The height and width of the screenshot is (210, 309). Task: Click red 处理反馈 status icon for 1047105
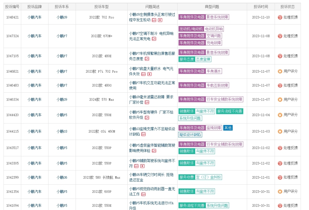coord(280,56)
